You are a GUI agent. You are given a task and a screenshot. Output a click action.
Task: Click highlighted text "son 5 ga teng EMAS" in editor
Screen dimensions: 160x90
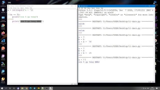pyautogui.click(x=31, y=21)
